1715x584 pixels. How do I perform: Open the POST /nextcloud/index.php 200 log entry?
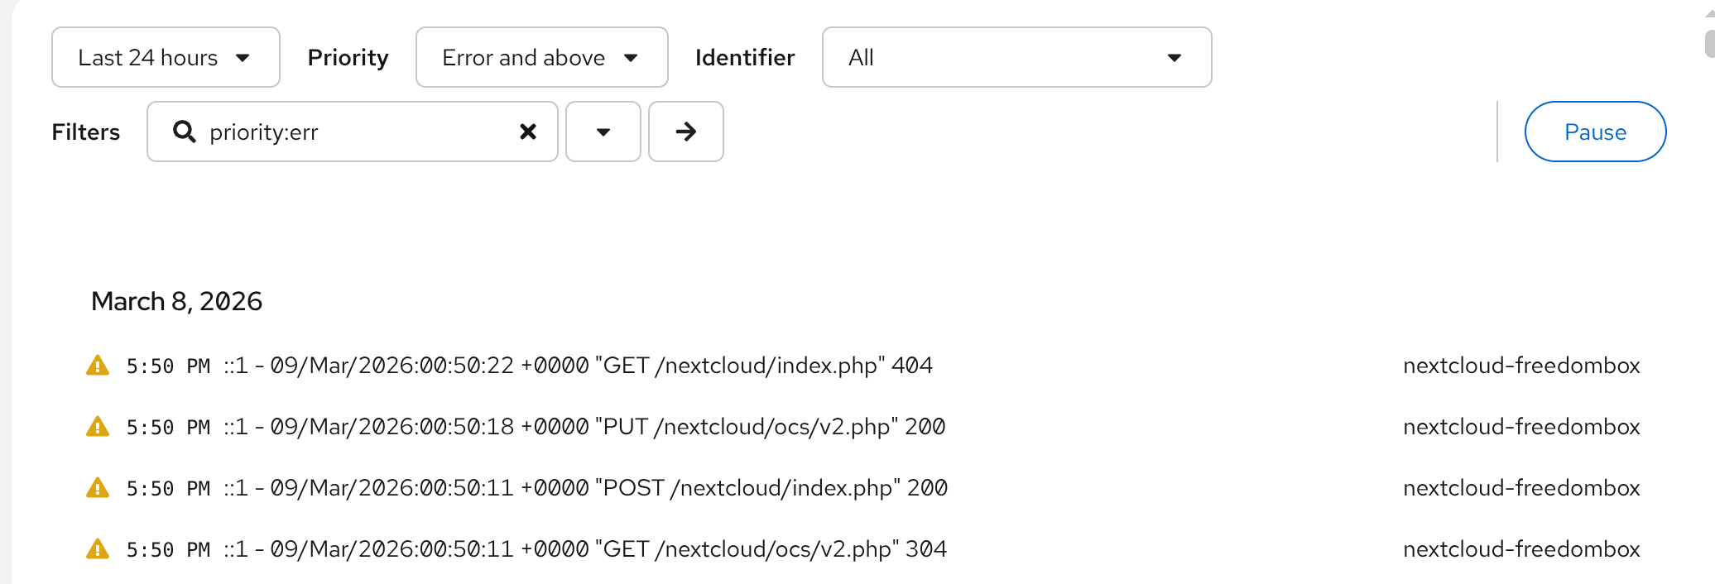(610, 488)
